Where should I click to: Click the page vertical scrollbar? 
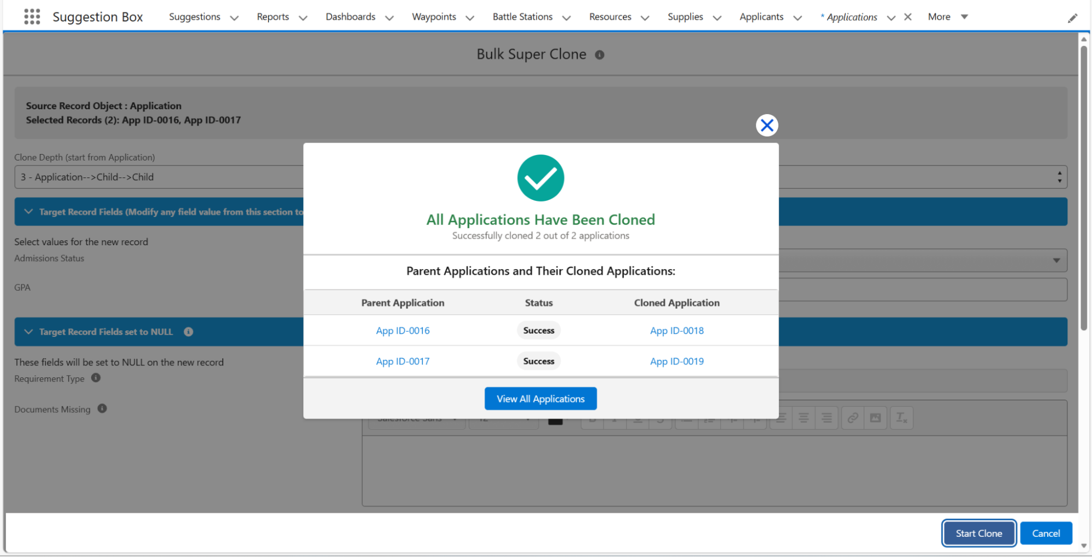(1083, 186)
